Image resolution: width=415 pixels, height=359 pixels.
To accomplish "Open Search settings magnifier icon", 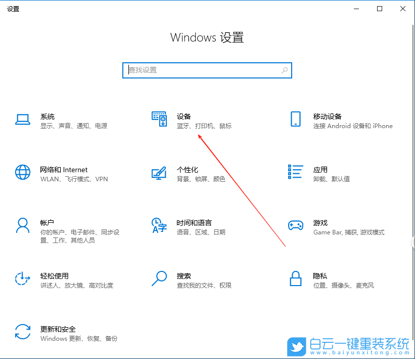I will (159, 279).
